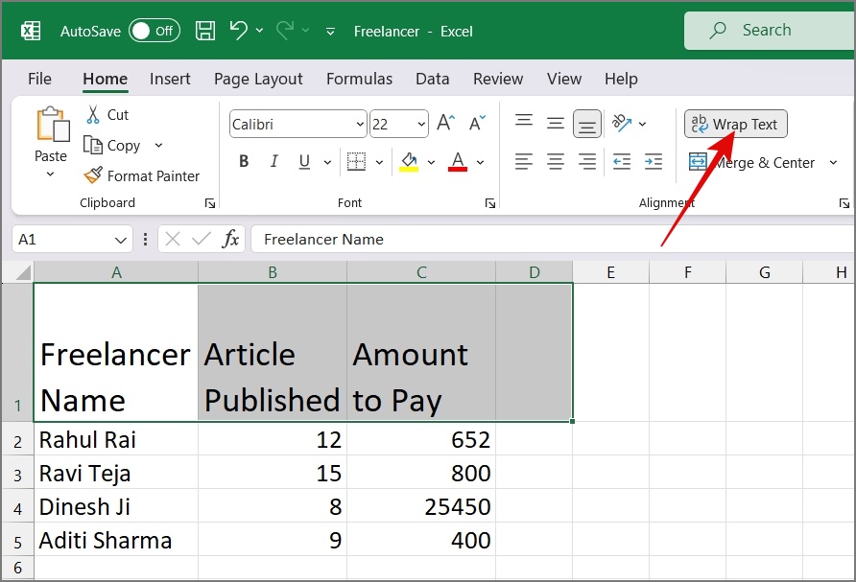The height and width of the screenshot is (582, 856).
Task: Open the Borders dropdown arrow
Action: 379,162
